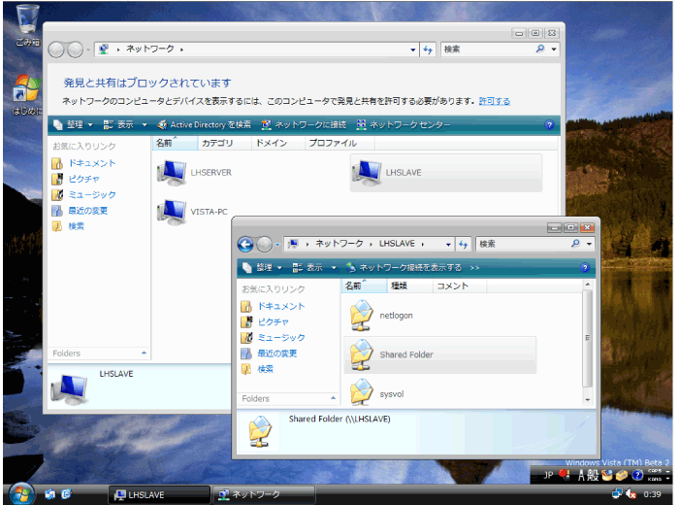Open ピクチャ link in LHSLAVE window sidebar
This screenshot has height=505, width=679.
click(x=273, y=321)
